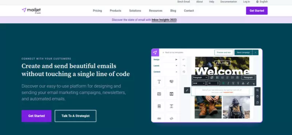The image size is (292, 135).
Task: Click the globe icon beside English
Action: coord(257,2)
